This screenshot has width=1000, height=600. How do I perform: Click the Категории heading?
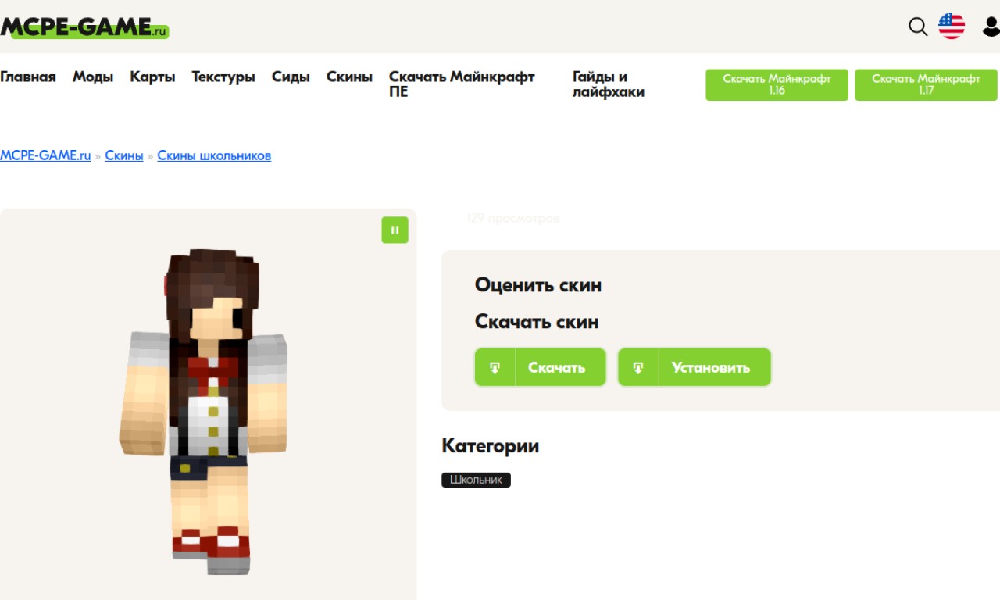click(x=490, y=446)
